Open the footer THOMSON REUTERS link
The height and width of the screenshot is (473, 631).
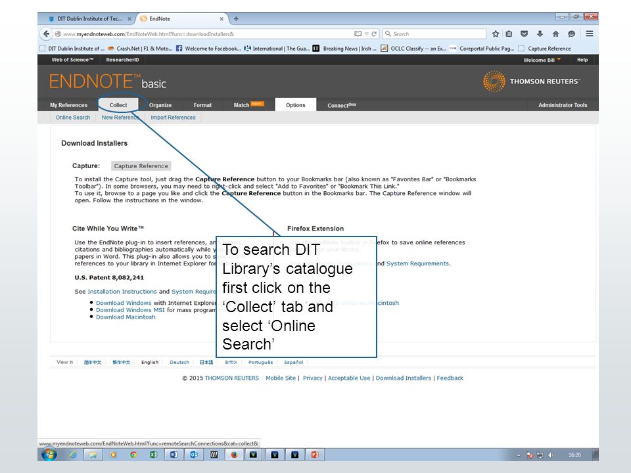232,378
